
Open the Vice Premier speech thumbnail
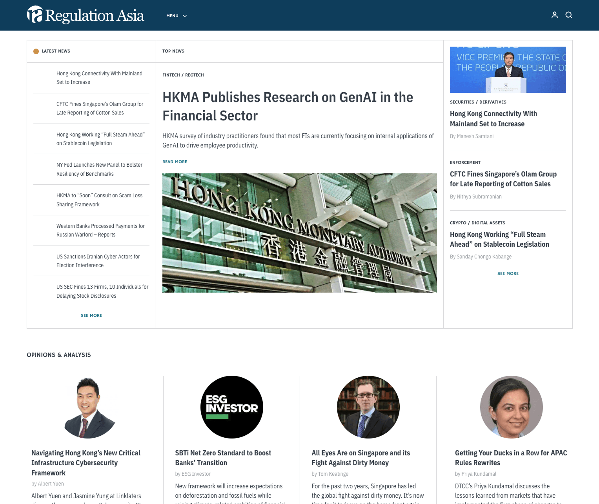point(508,70)
